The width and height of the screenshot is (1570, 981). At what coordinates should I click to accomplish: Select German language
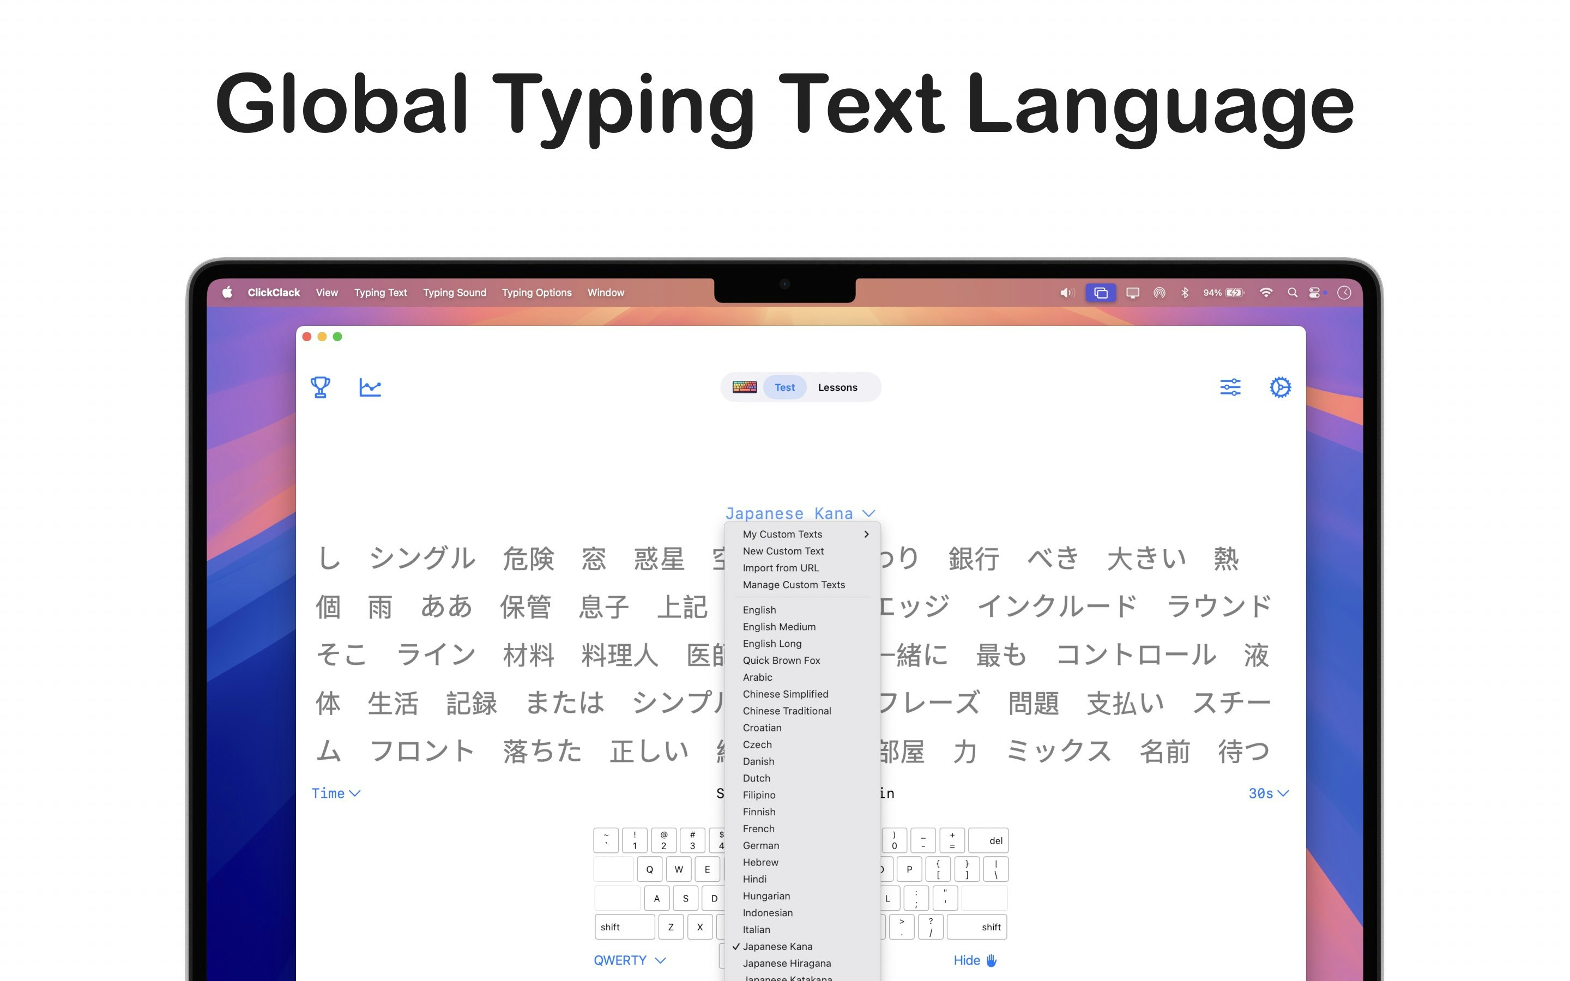pos(802,846)
